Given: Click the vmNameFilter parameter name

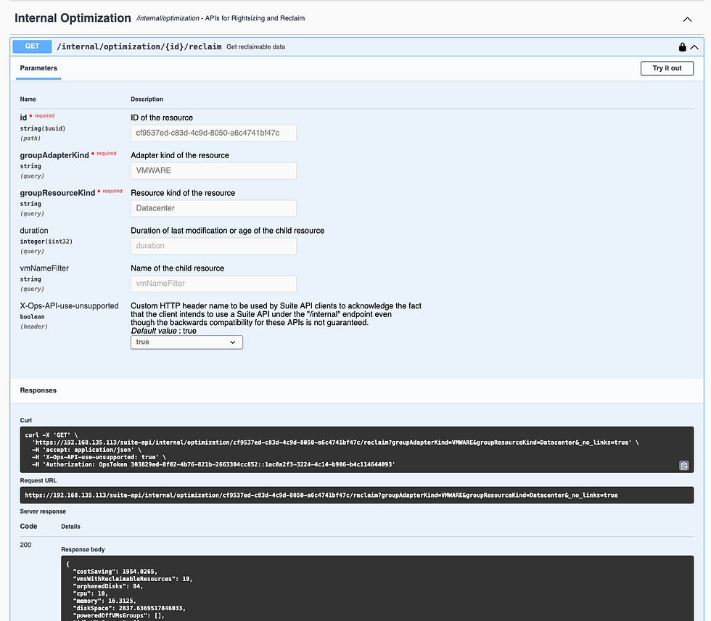Looking at the screenshot, I should pos(44,268).
